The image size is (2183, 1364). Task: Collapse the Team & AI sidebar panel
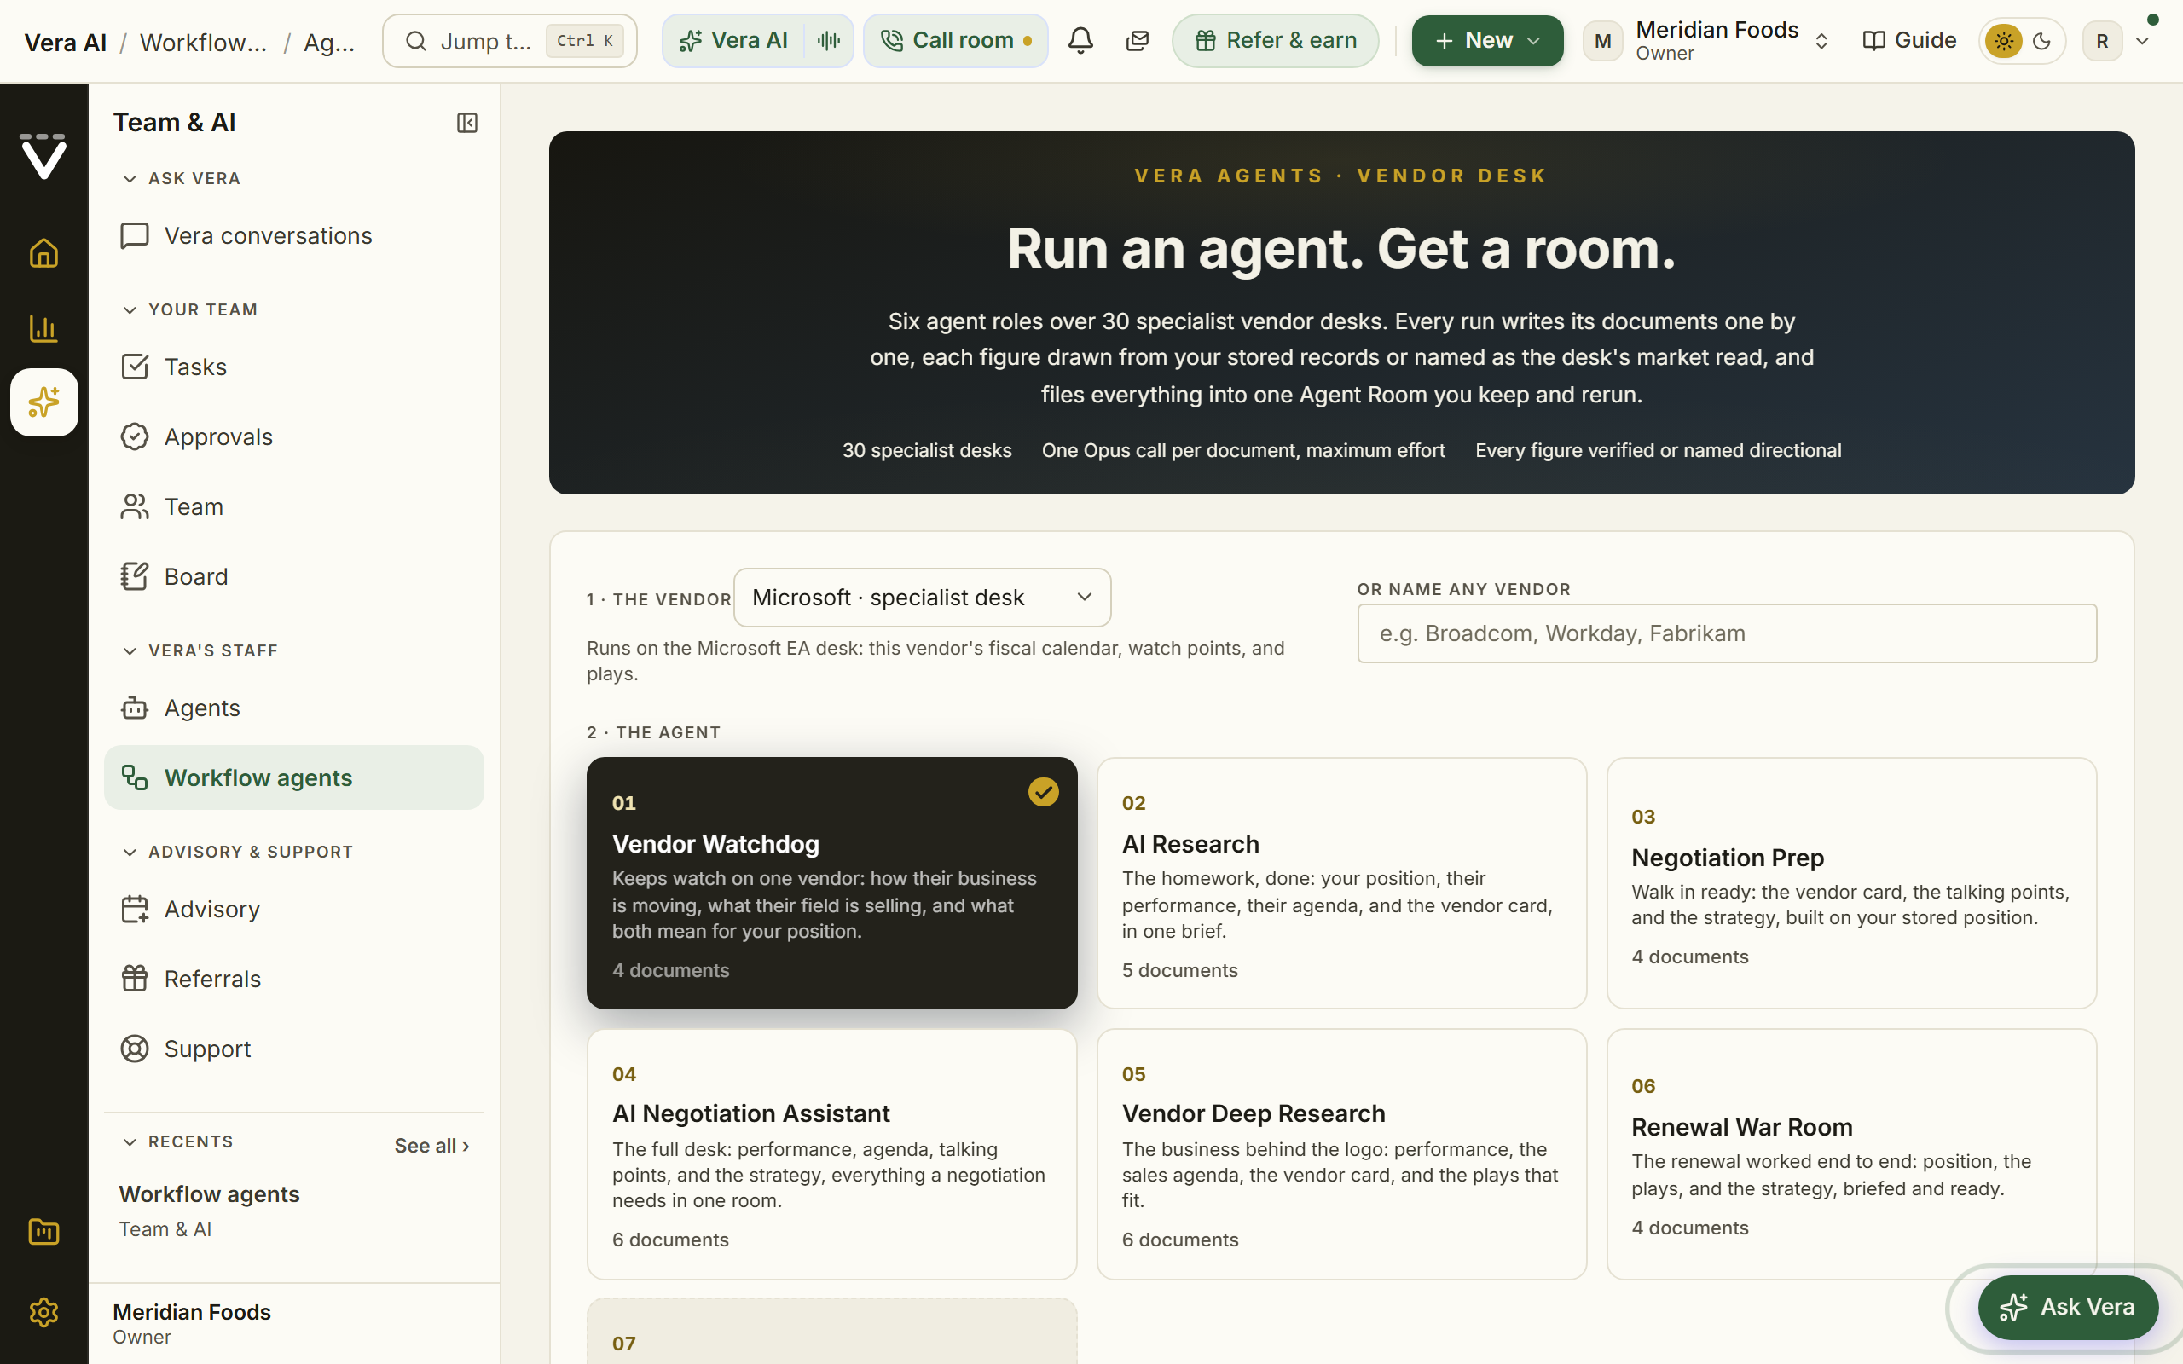466,123
